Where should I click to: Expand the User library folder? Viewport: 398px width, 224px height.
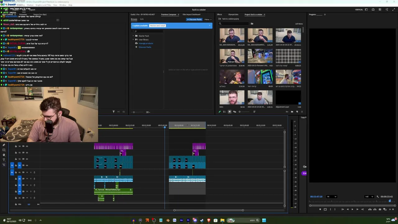(133, 40)
